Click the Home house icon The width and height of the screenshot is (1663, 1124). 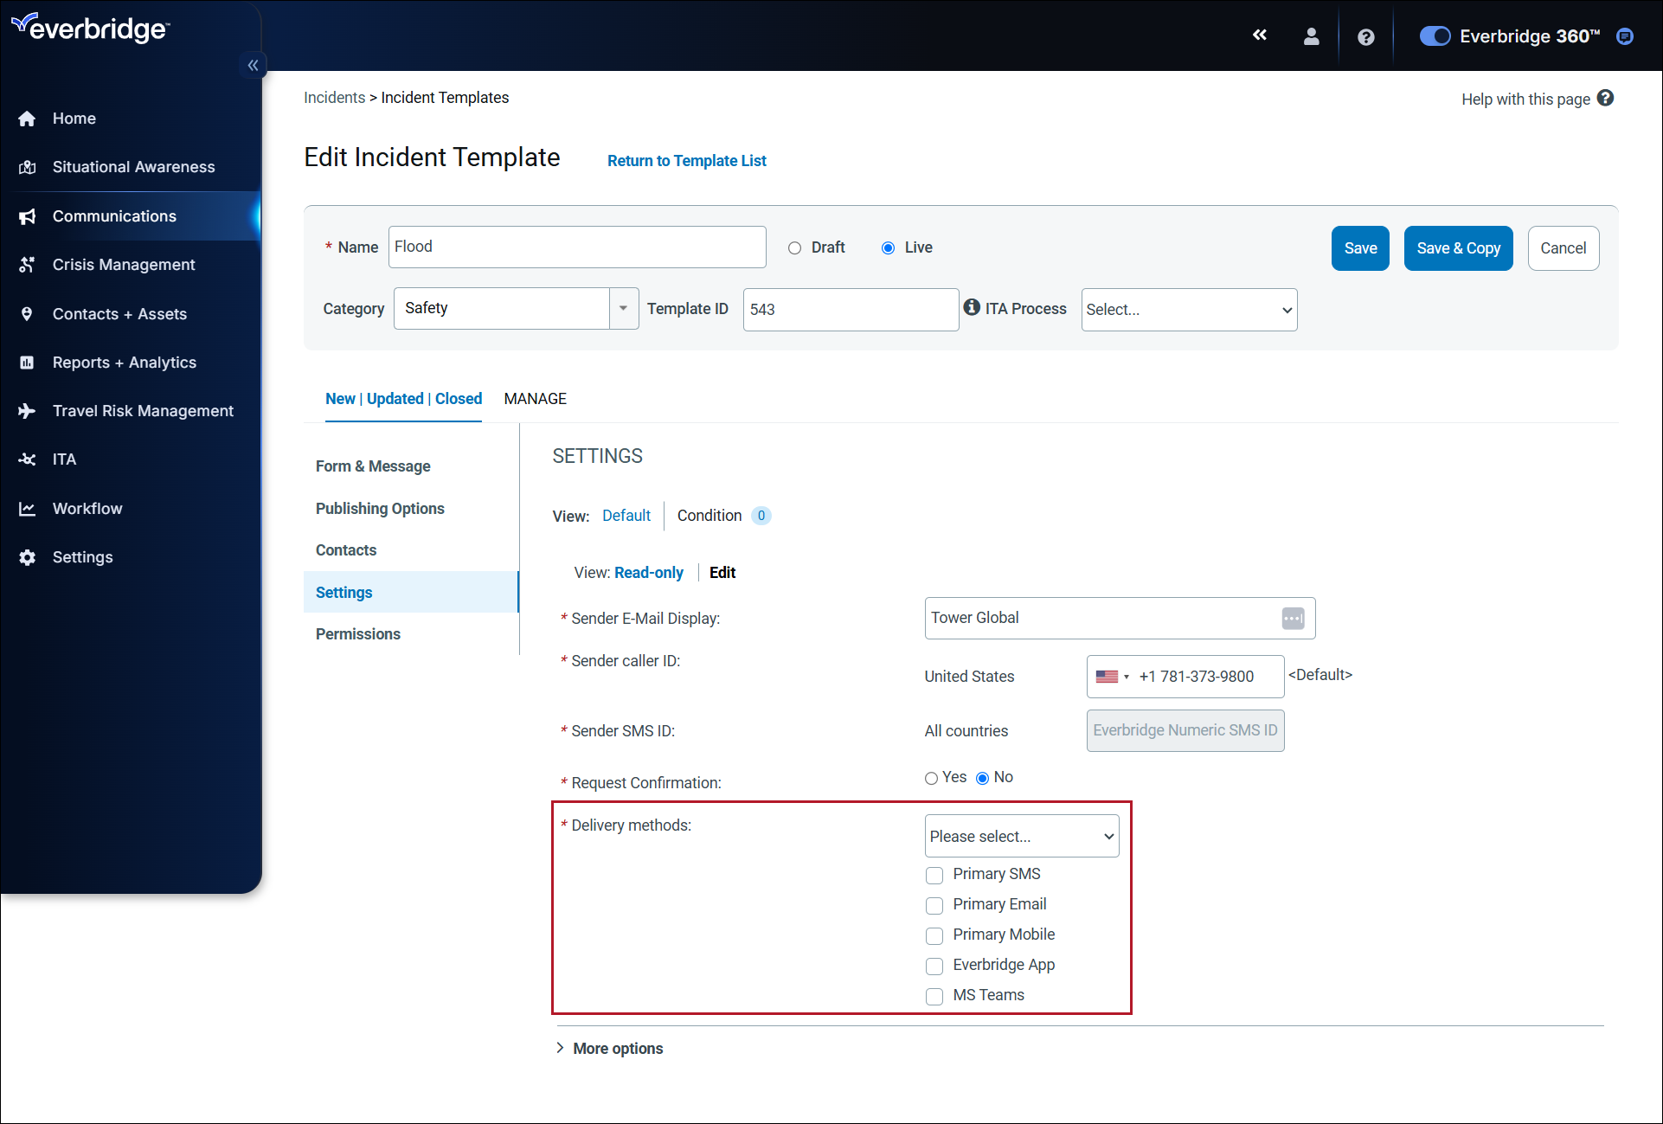(28, 119)
